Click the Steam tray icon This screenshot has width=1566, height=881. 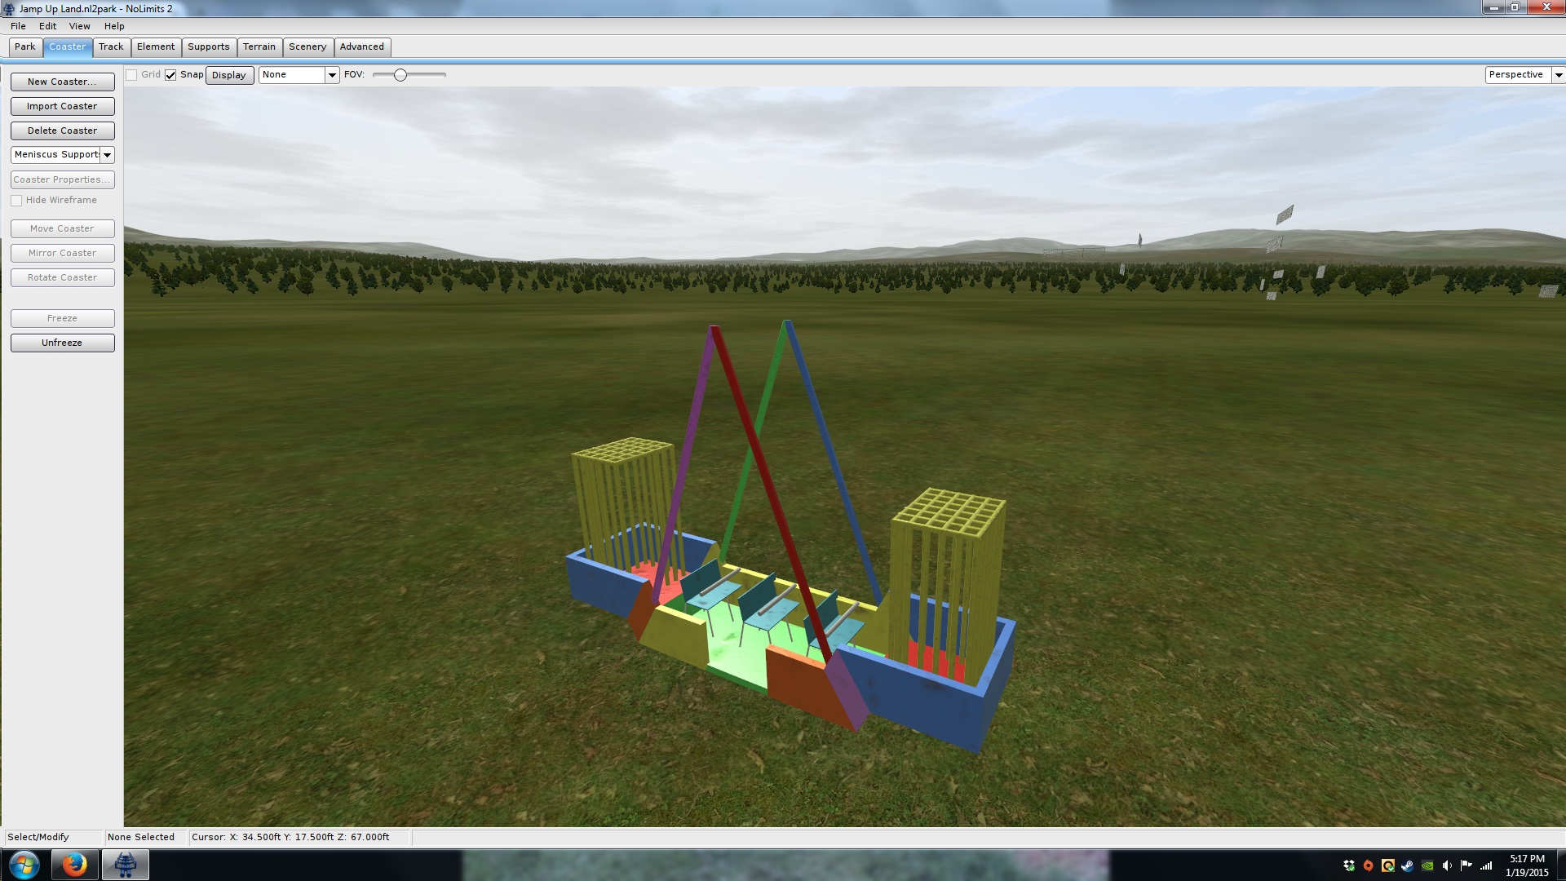point(1408,866)
